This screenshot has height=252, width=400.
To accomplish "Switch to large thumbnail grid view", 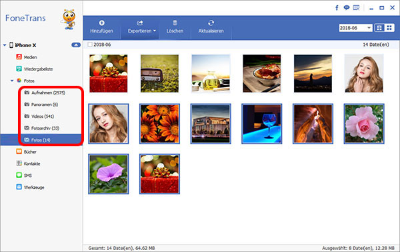I will pyautogui.click(x=379, y=28).
